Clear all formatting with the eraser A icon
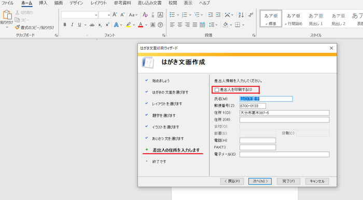Viewport: 363px width, 200px height. tap(145, 15)
